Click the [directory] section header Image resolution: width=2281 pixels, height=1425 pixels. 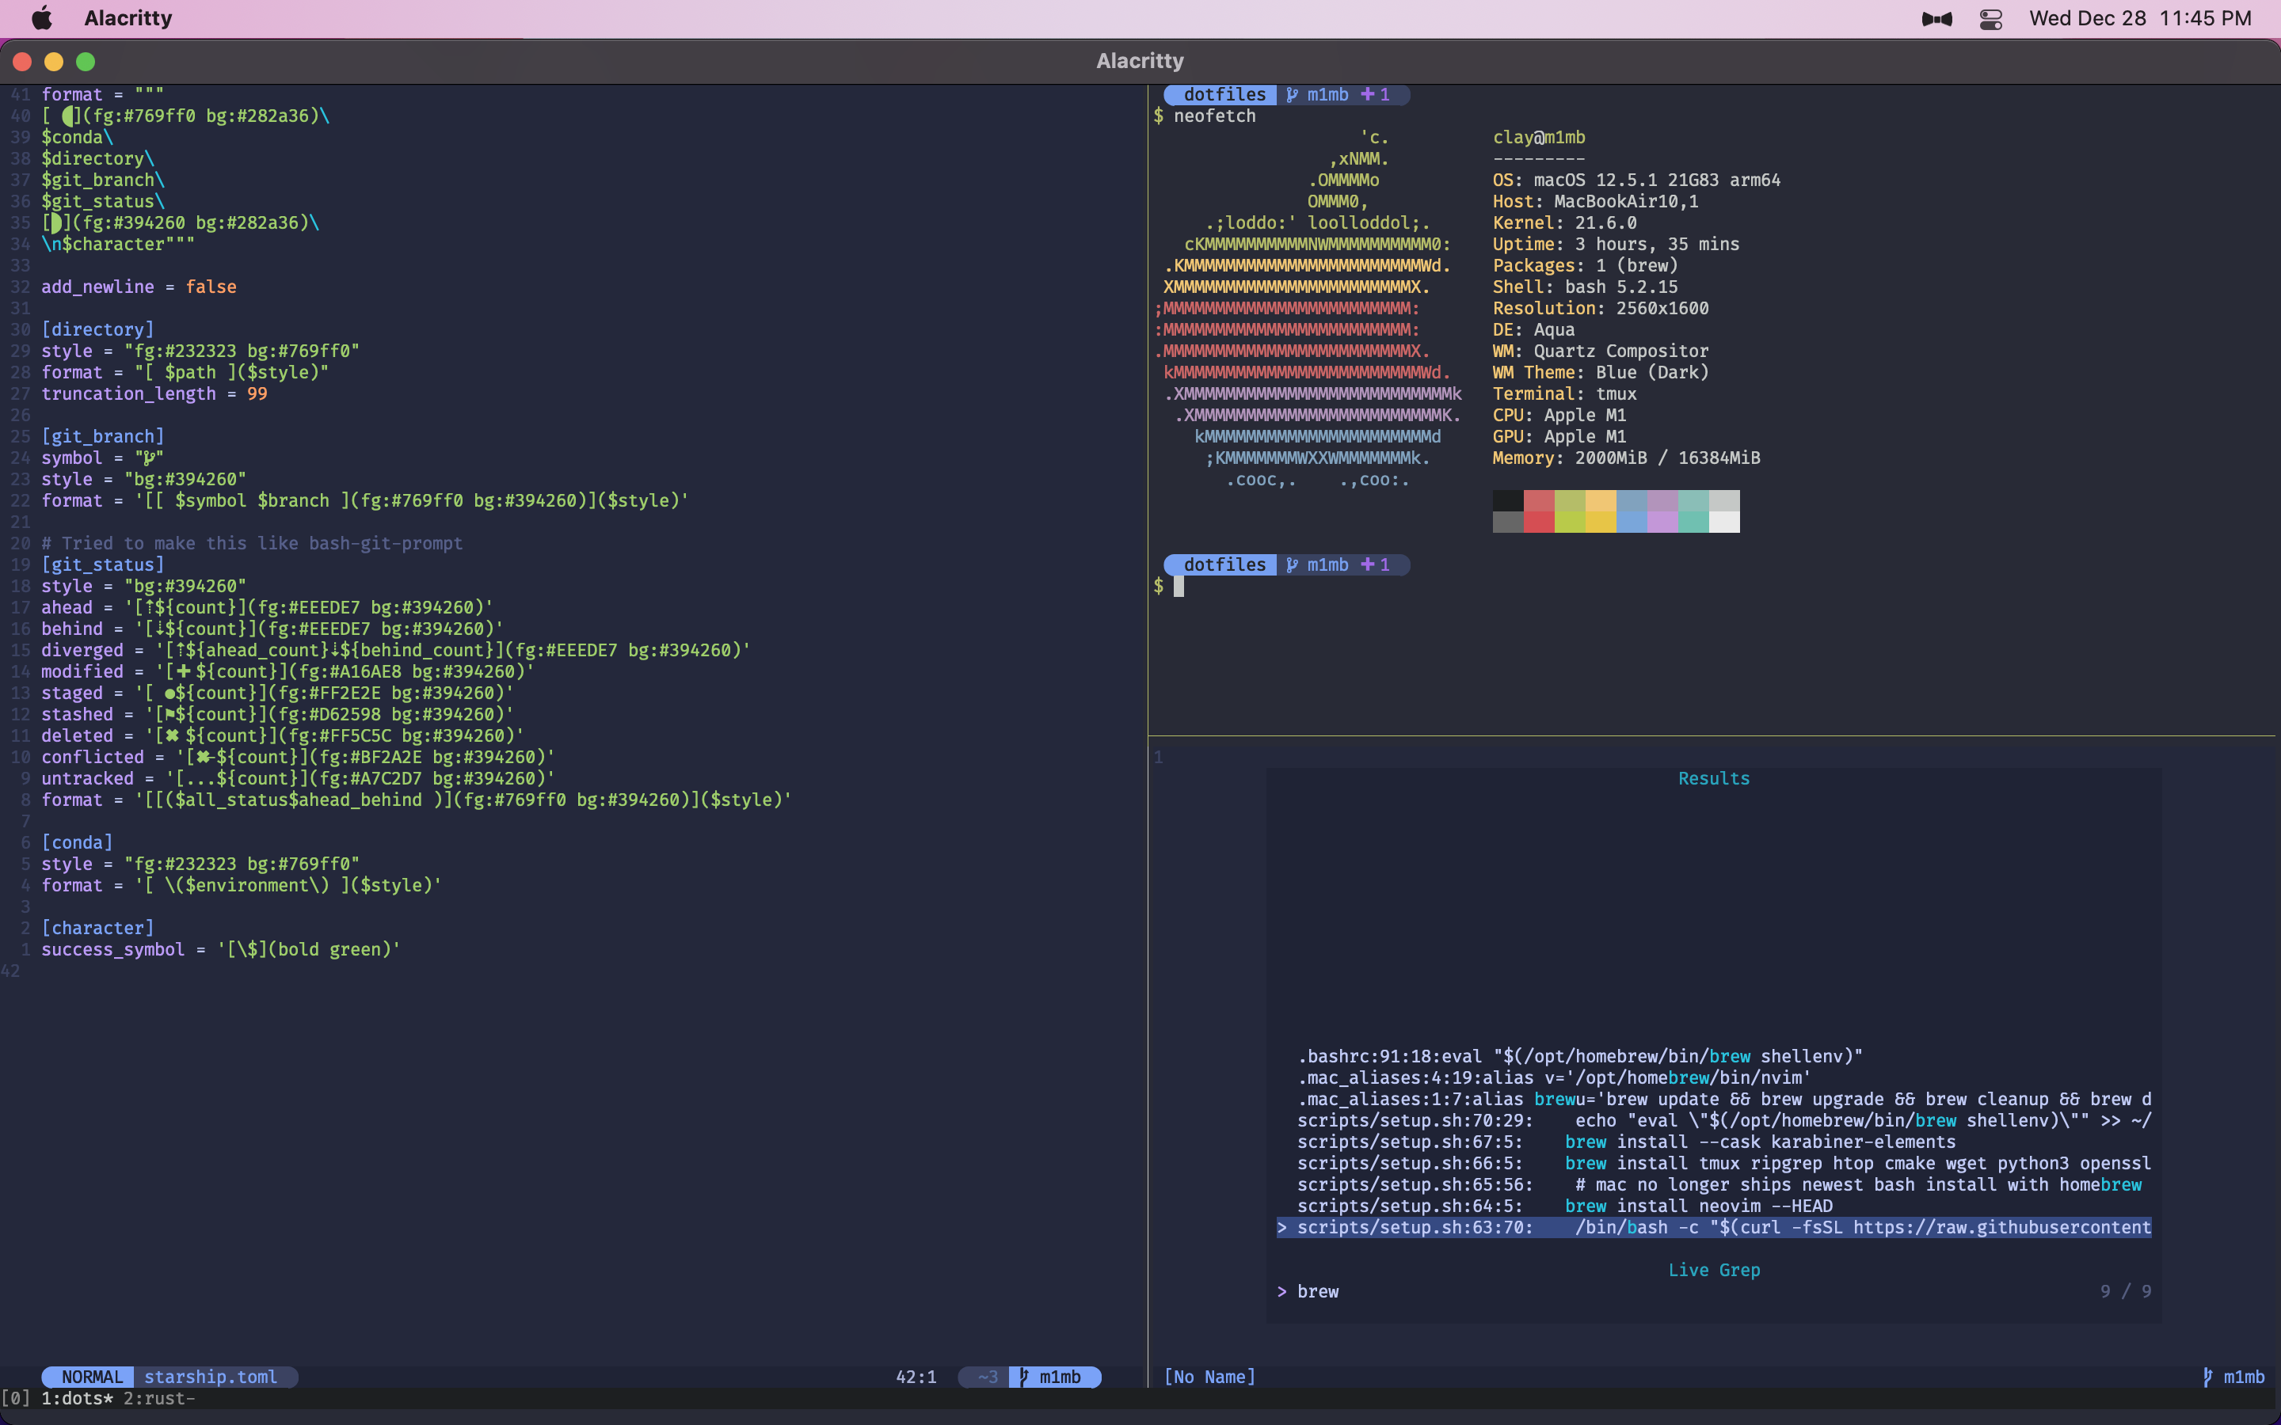(97, 330)
